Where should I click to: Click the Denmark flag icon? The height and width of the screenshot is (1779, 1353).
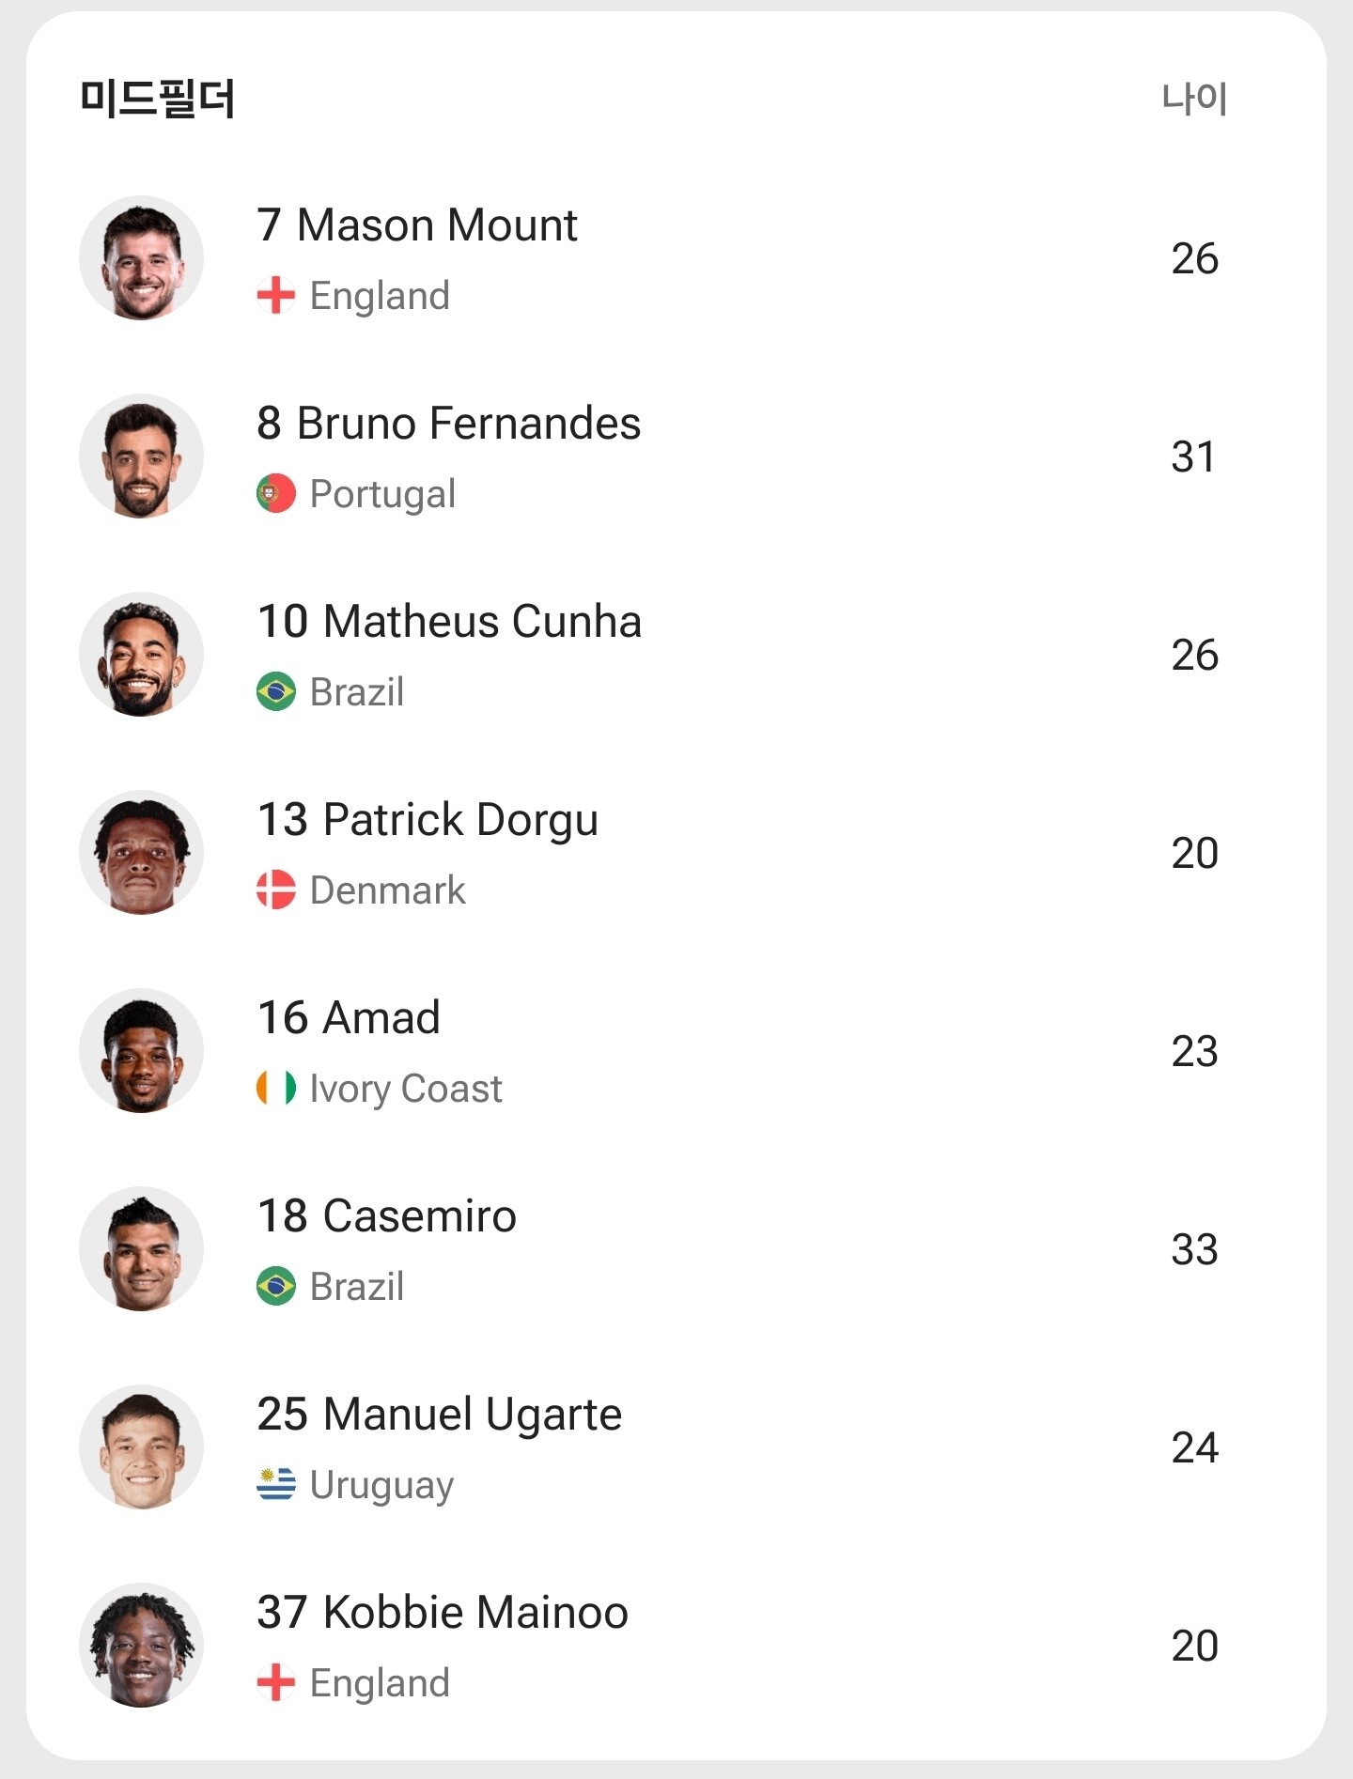275,890
